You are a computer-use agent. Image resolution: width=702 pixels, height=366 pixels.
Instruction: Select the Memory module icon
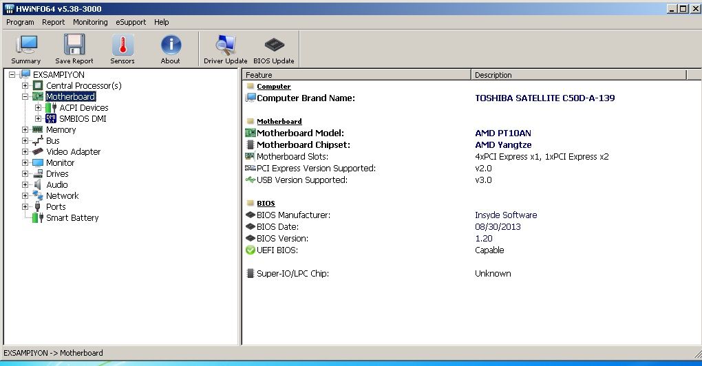pos(38,130)
